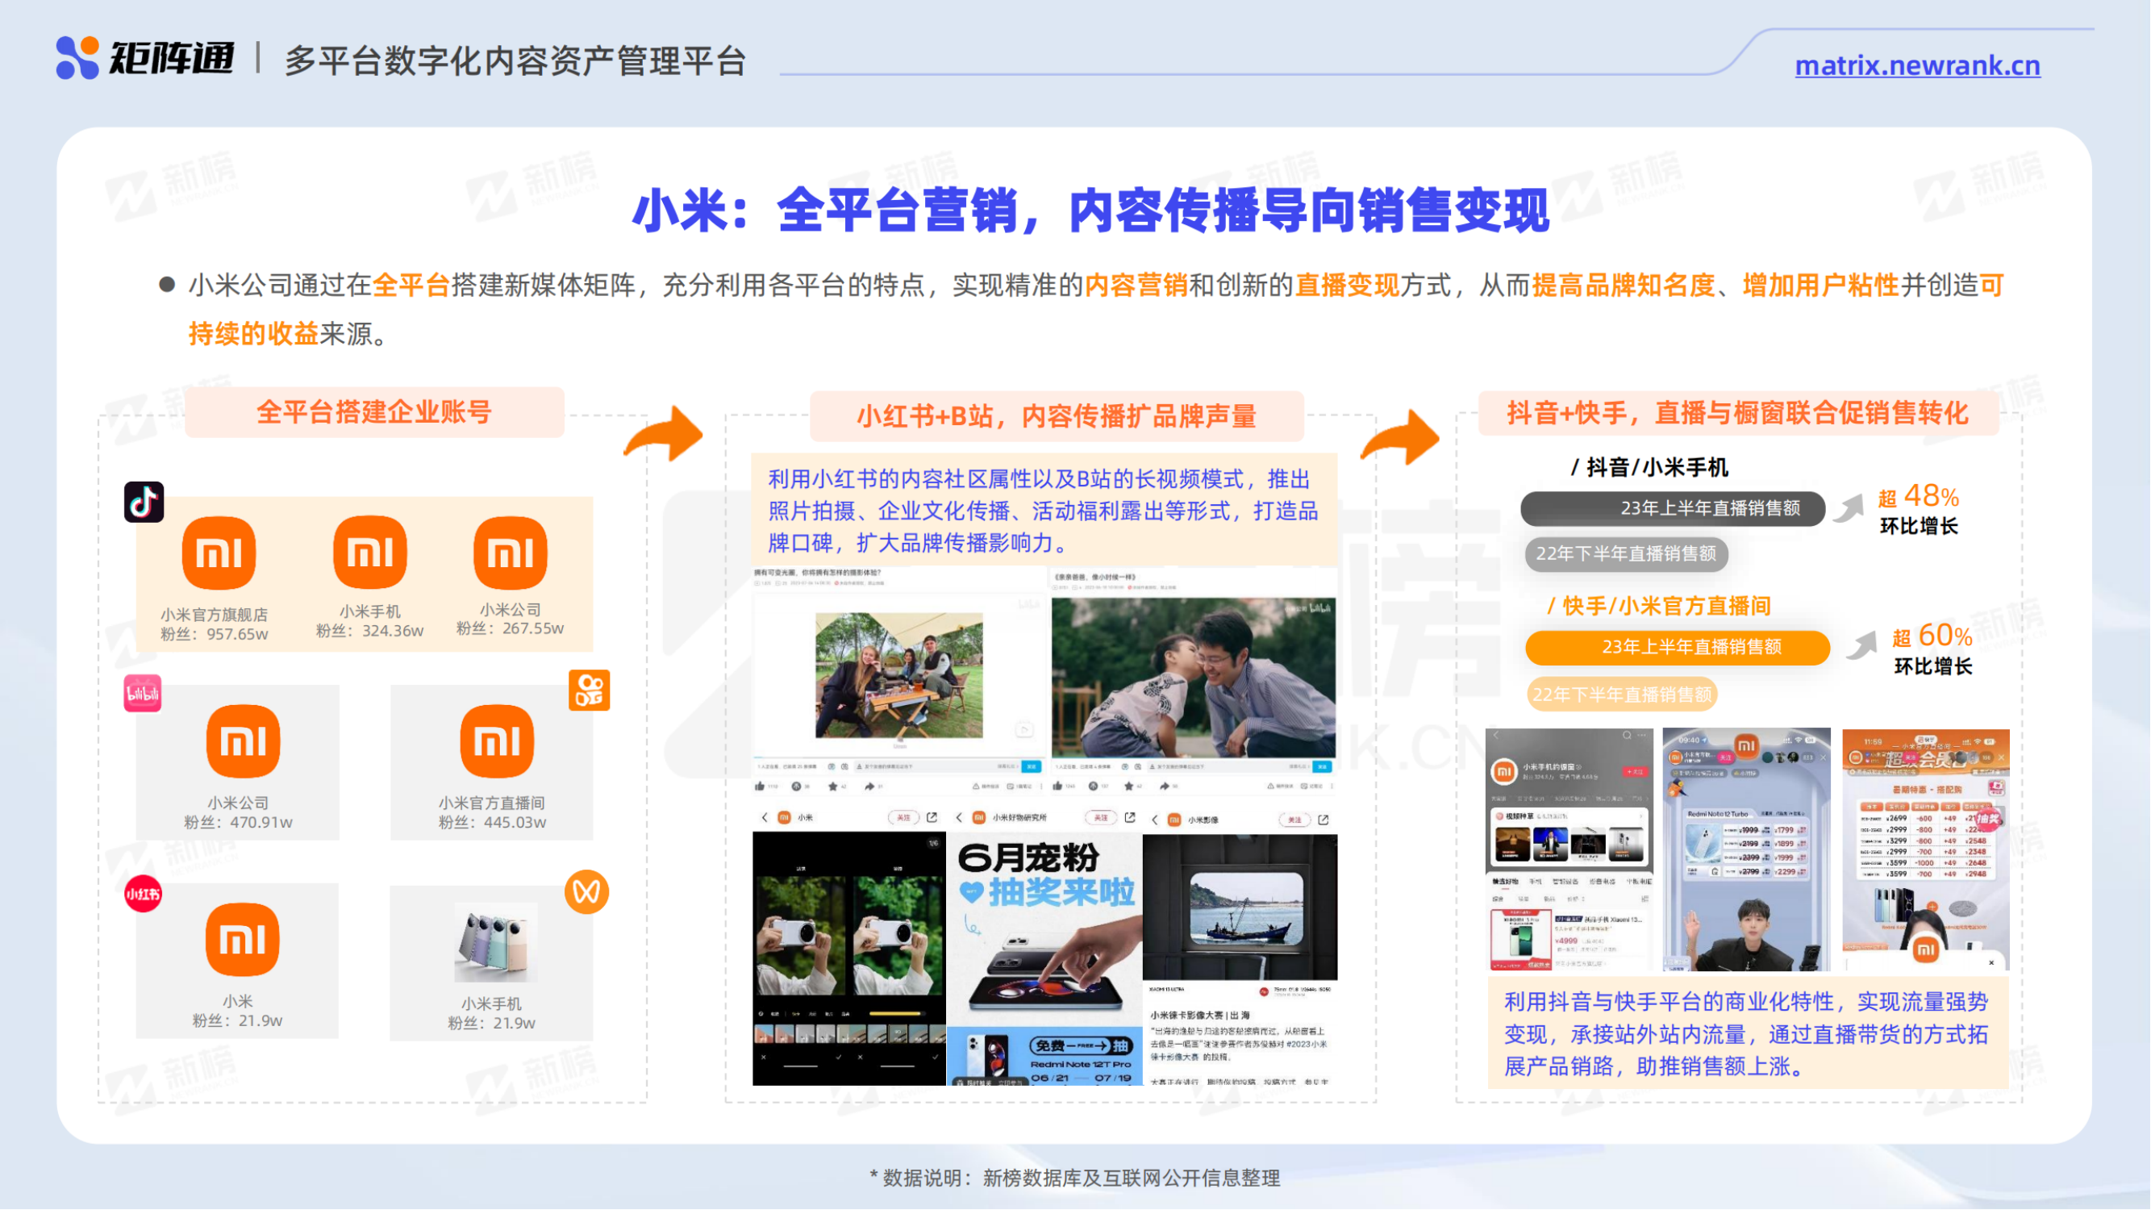
Task: Open the 6月宠粉抽奖来啦 post image
Action: tap(1044, 958)
